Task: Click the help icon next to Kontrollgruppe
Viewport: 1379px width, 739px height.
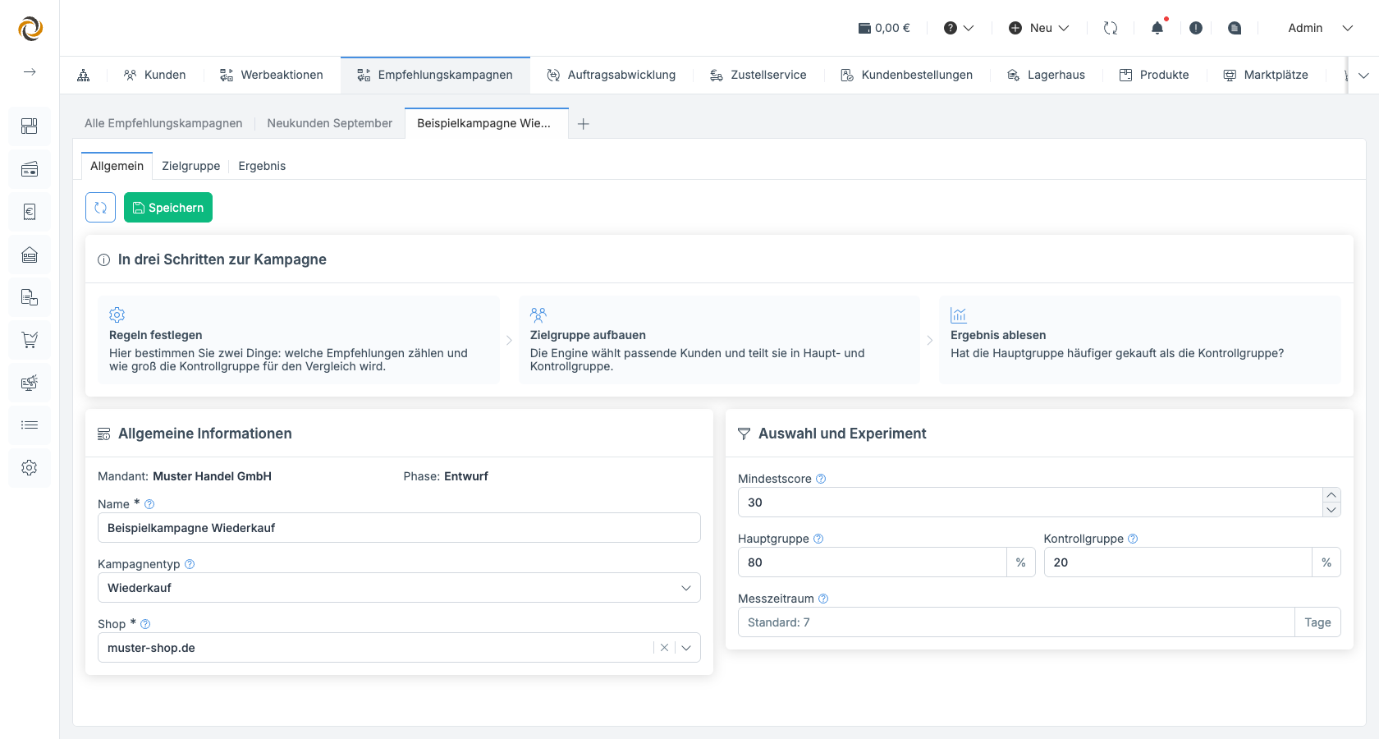Action: coord(1133,539)
